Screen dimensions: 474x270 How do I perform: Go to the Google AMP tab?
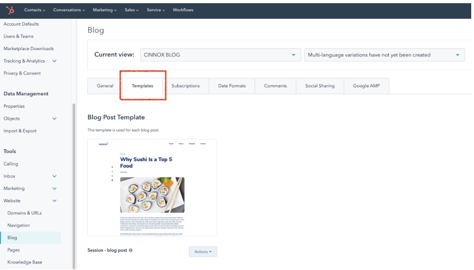pyautogui.click(x=366, y=86)
